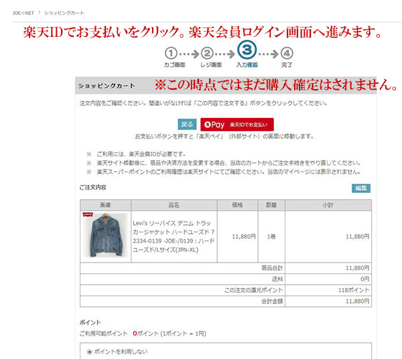Click the 数量 column header
402x359 pixels.
[x=271, y=205]
